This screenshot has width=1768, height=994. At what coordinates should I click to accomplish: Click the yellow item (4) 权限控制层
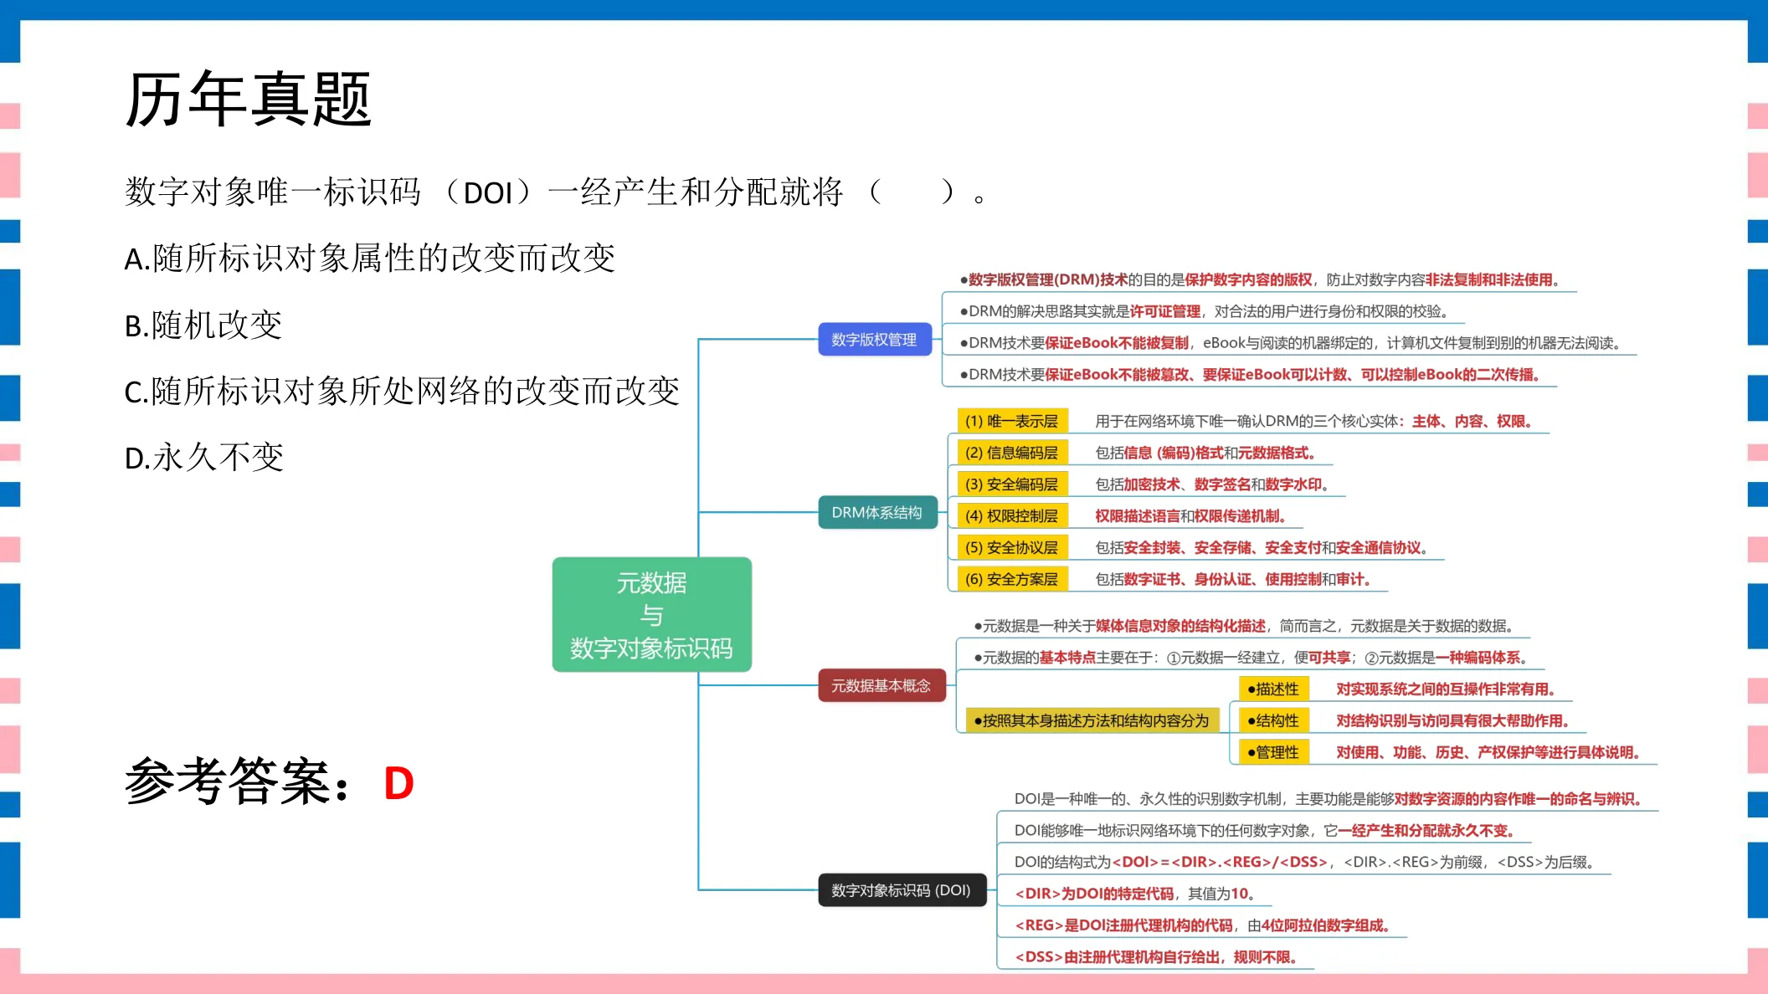point(1012,516)
